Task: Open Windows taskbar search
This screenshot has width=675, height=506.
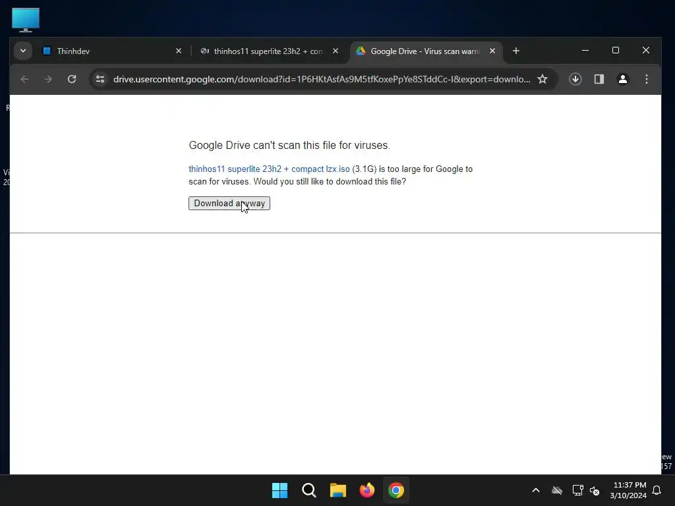Action: tap(309, 490)
